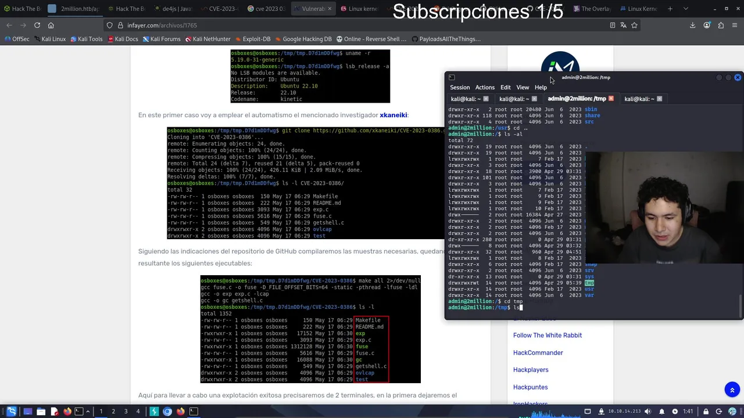Open the PayloadsAllTheThings bookmark
The width and height of the screenshot is (744, 418).
point(446,39)
